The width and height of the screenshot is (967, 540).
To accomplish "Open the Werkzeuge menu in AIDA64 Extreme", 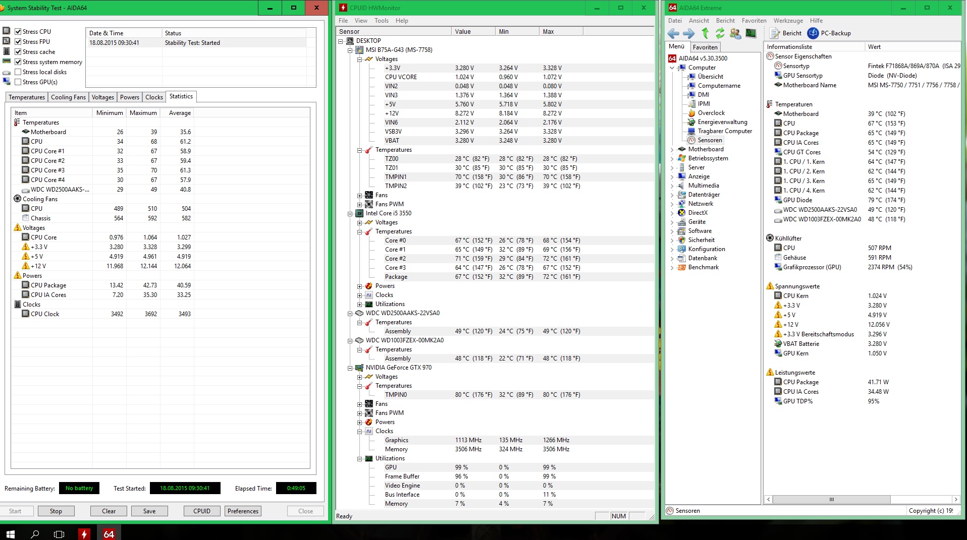I will pyautogui.click(x=788, y=21).
